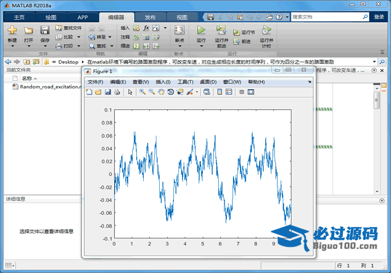The height and width of the screenshot is (273, 391).
Task: Open the 插入(I) menu in Figure 1
Action: tap(163, 82)
